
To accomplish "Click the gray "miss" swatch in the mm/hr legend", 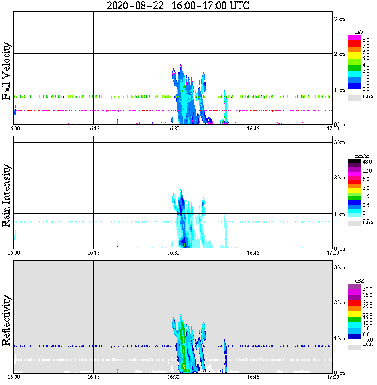I will coord(354,223).
